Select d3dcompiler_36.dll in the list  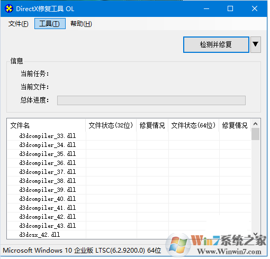[x=48, y=163]
